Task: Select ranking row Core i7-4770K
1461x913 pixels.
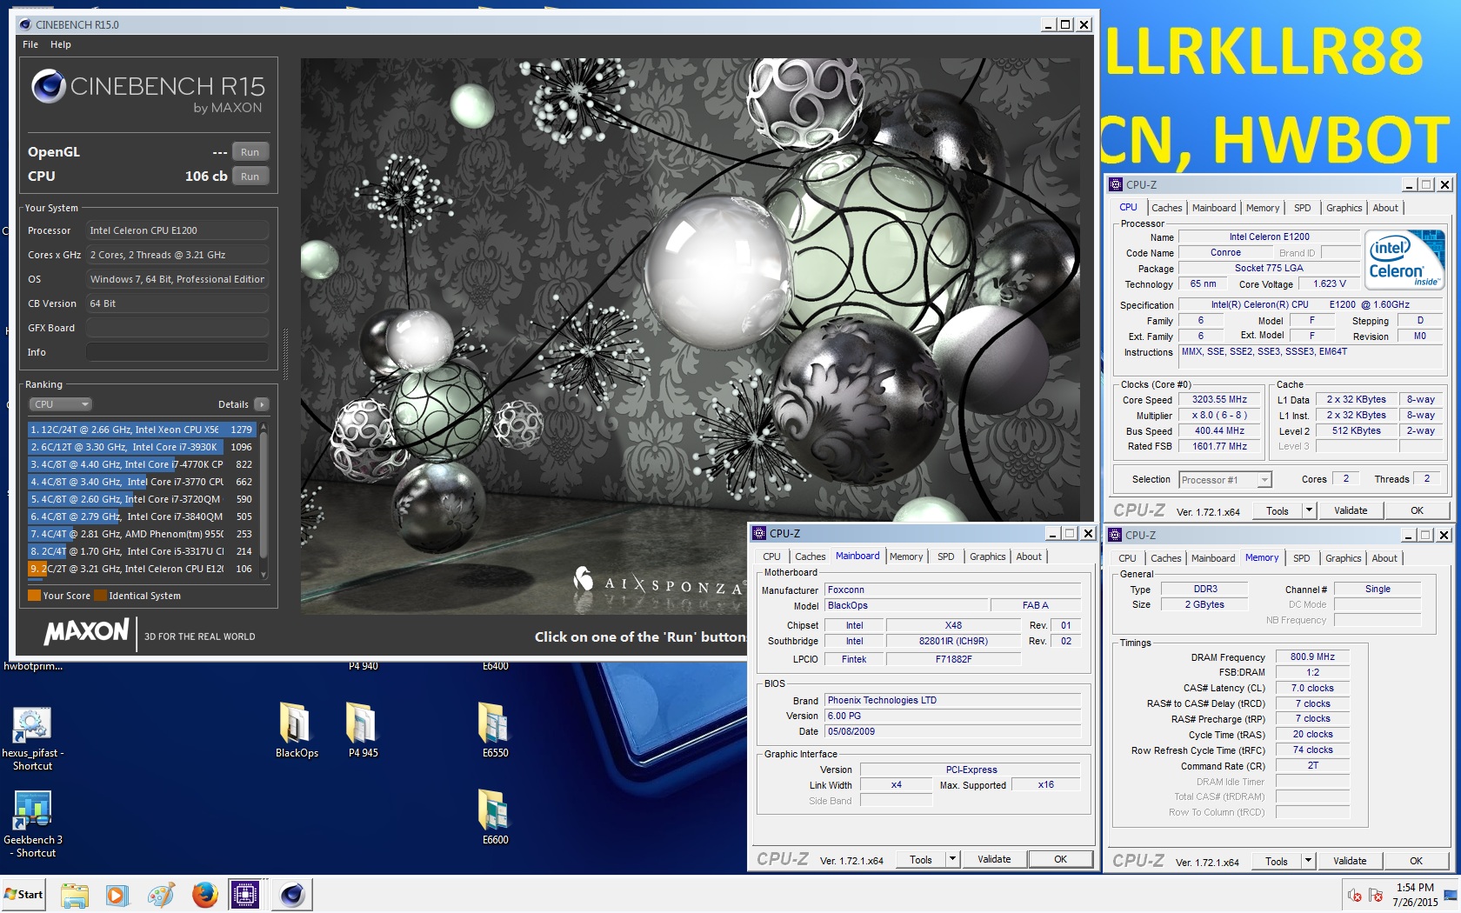Action: pos(141,464)
